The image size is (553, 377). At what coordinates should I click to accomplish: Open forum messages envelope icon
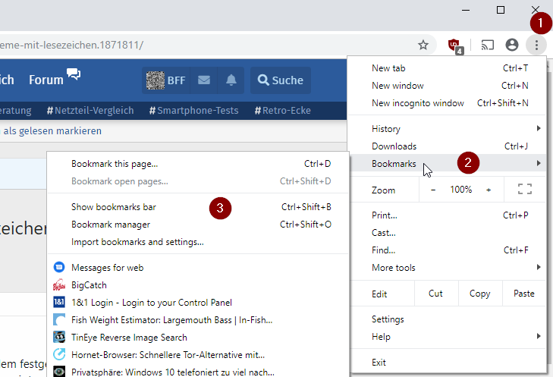[x=204, y=80]
